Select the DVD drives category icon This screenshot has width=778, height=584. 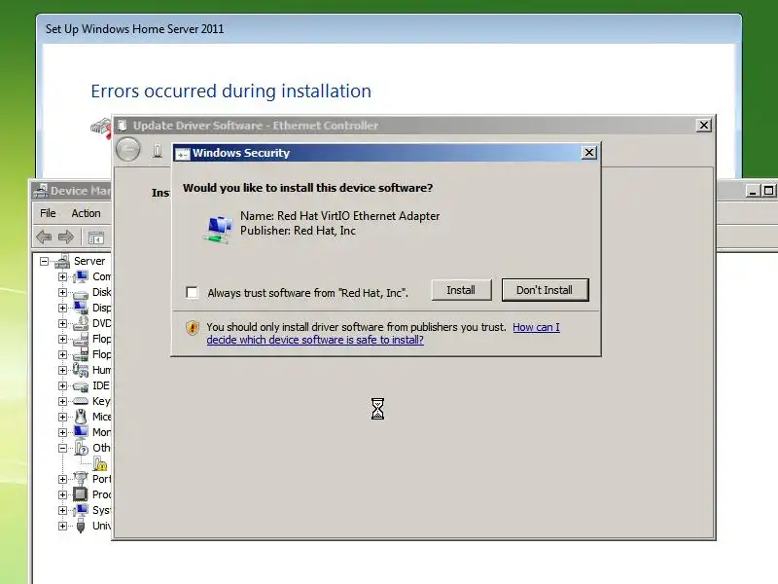81,323
